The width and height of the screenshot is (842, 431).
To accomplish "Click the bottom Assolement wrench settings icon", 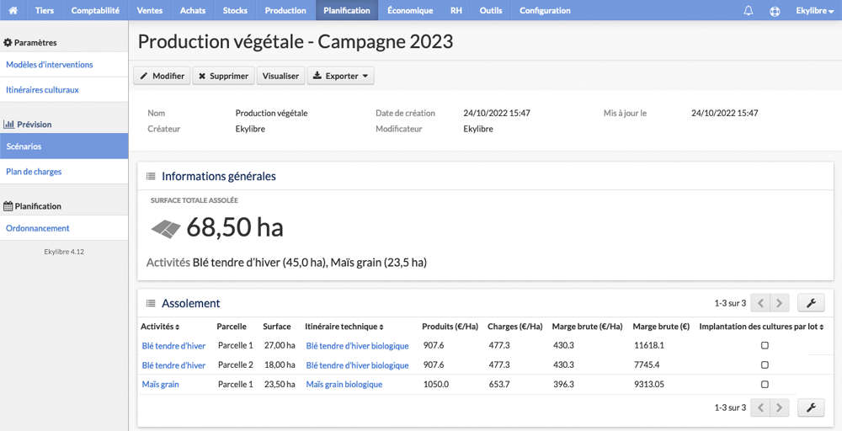I will click(811, 408).
